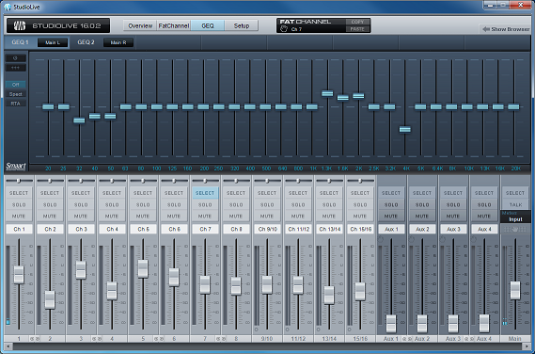Click the circle indicator under Ch 11/12 meter
Screen dimensions: 535x354
(x=288, y=330)
